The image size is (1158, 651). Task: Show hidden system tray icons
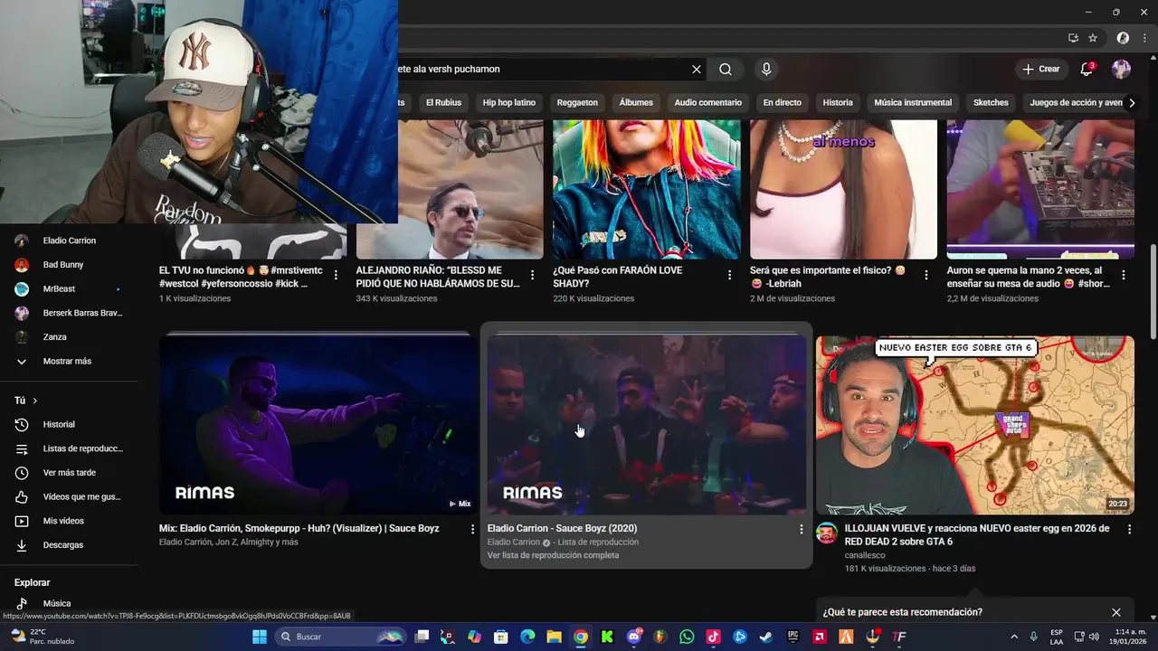1014,637
